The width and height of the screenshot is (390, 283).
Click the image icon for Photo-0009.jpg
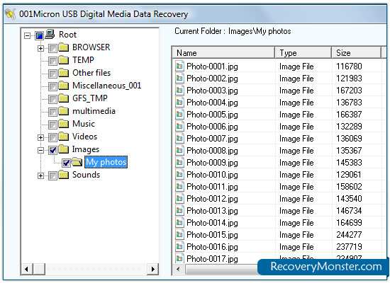(x=179, y=163)
